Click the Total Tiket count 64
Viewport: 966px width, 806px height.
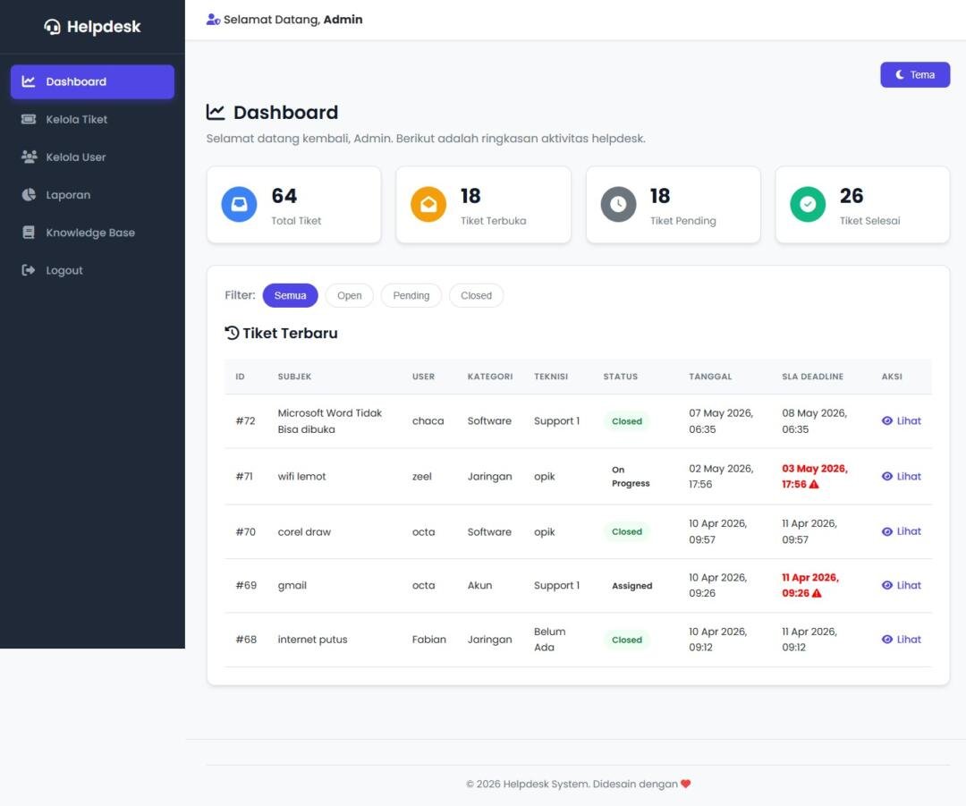[x=284, y=196]
